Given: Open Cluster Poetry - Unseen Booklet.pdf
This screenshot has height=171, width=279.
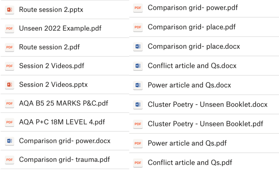Looking at the screenshot, I should pos(205,124).
